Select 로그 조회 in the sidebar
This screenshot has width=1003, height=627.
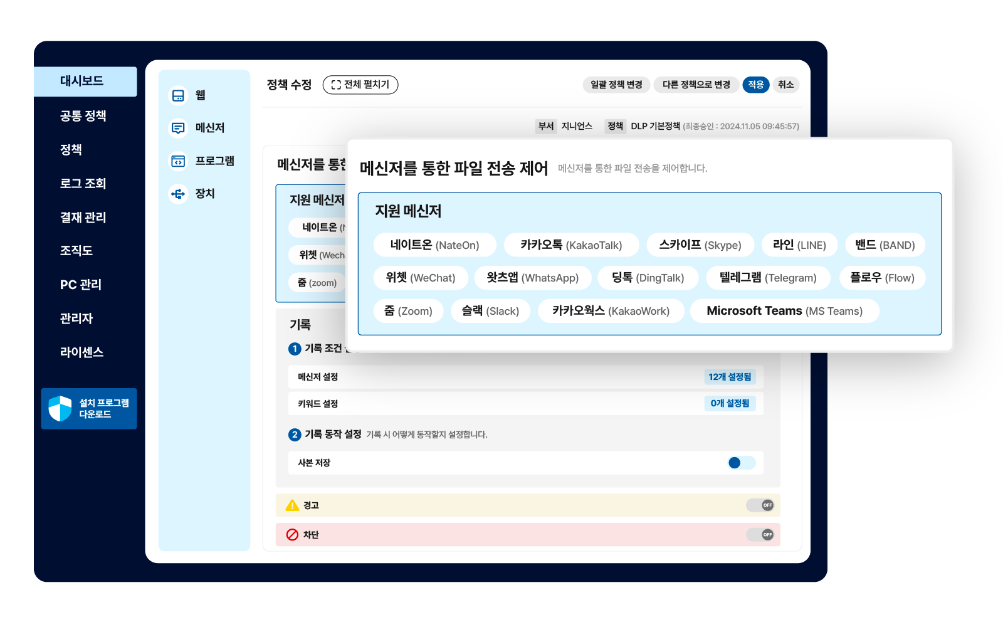point(83,184)
